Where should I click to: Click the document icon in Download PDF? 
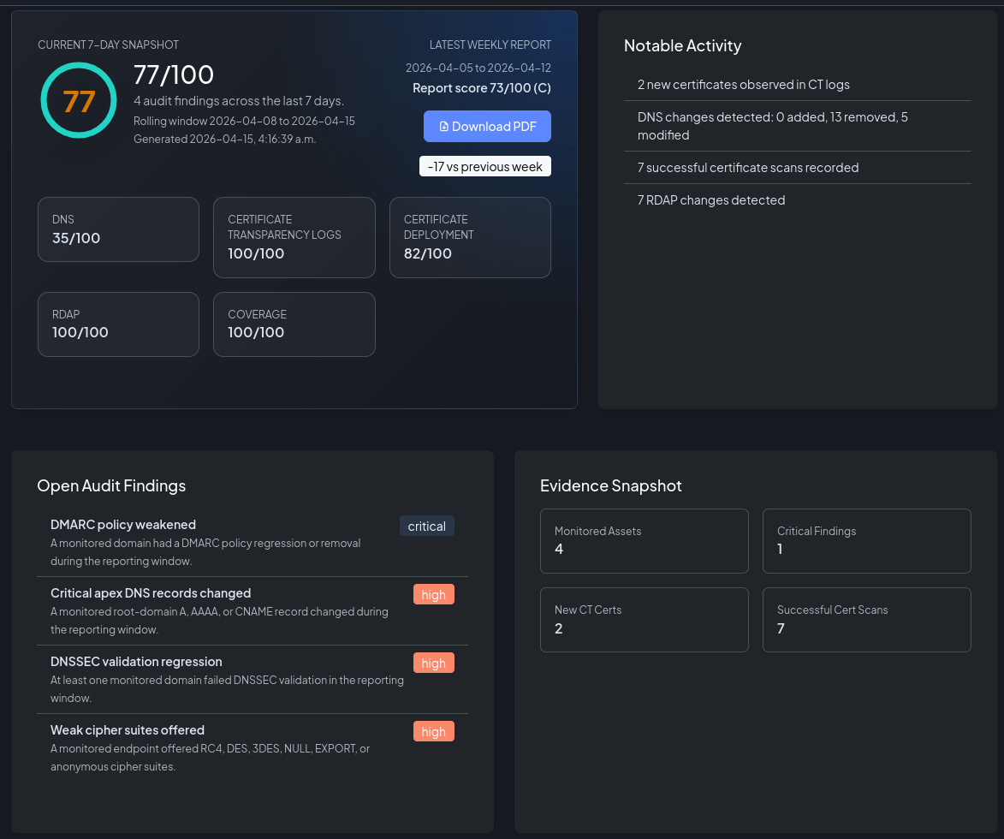click(443, 127)
